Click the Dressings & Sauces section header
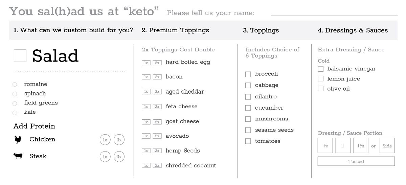Screen dimensions: 406x185 353,30
